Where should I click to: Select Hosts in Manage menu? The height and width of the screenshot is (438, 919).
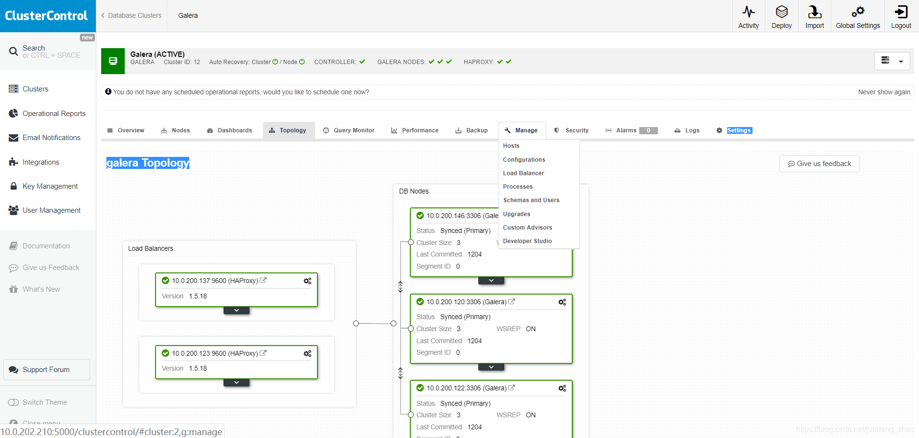tap(511, 146)
